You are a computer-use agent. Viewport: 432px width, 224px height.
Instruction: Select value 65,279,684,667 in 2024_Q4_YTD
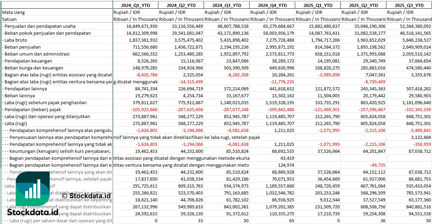click(x=278, y=26)
